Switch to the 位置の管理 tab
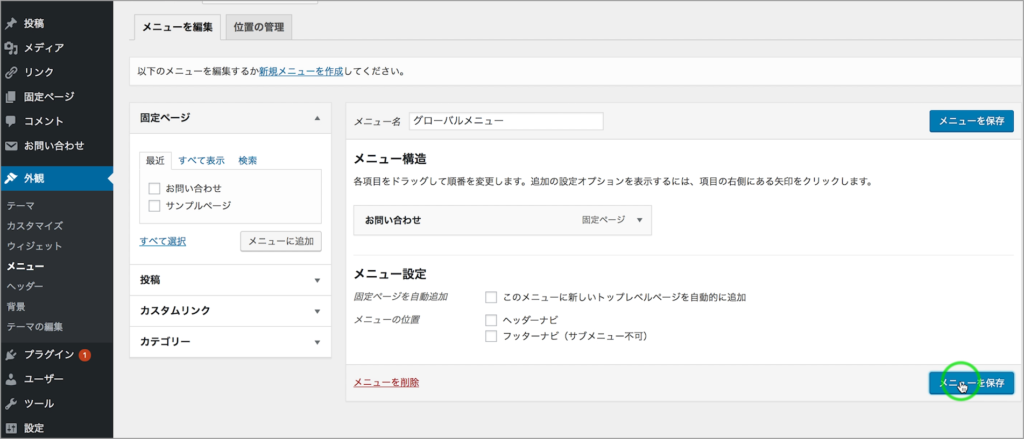This screenshot has width=1024, height=439. click(259, 27)
